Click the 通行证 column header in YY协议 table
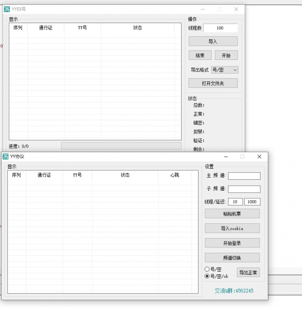This screenshot has width=302, height=309. 44,175
